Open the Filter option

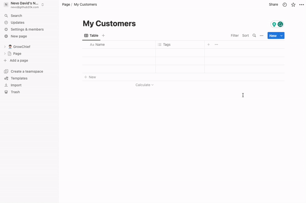tap(235, 36)
